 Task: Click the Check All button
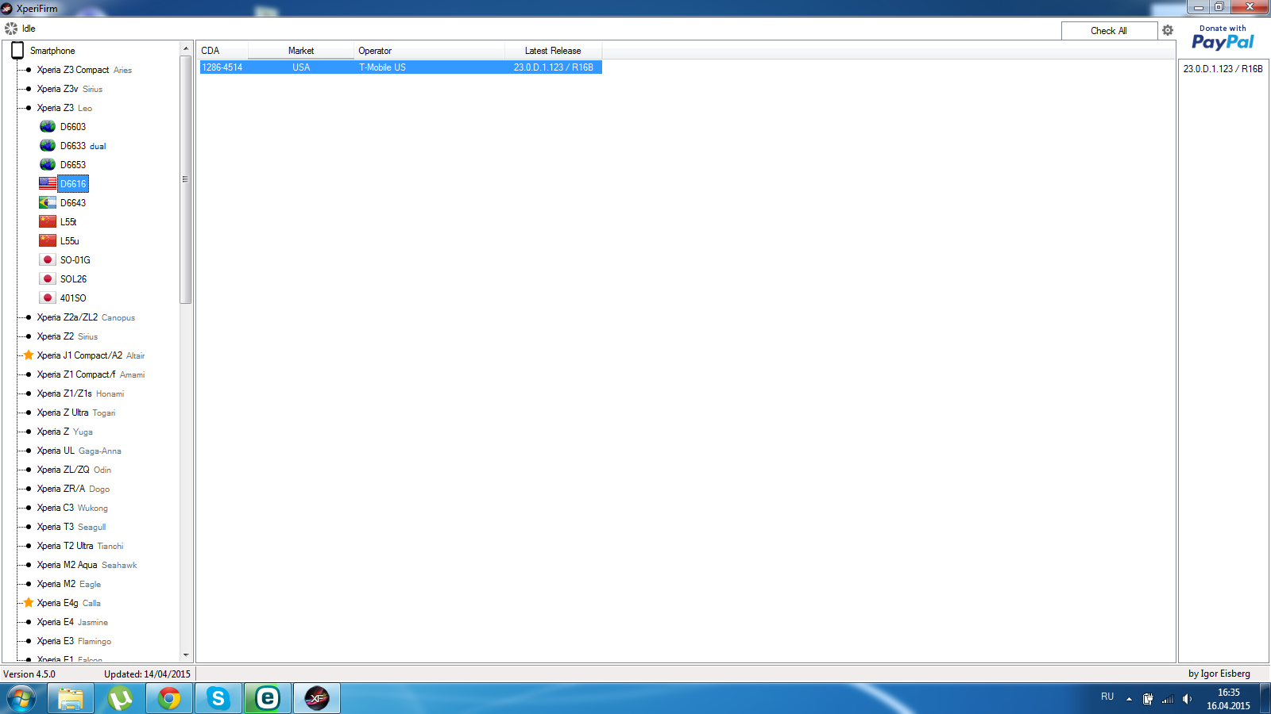coord(1109,31)
